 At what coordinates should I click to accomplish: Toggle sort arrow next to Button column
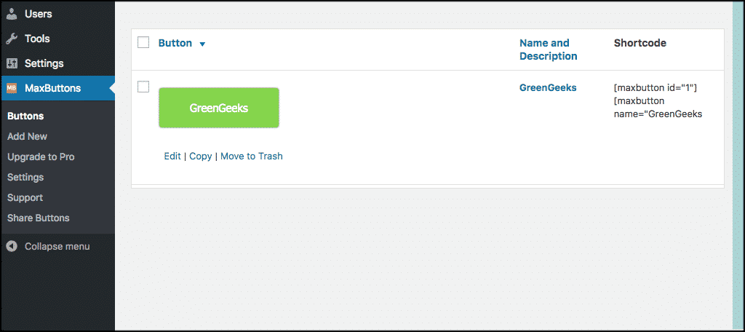202,44
